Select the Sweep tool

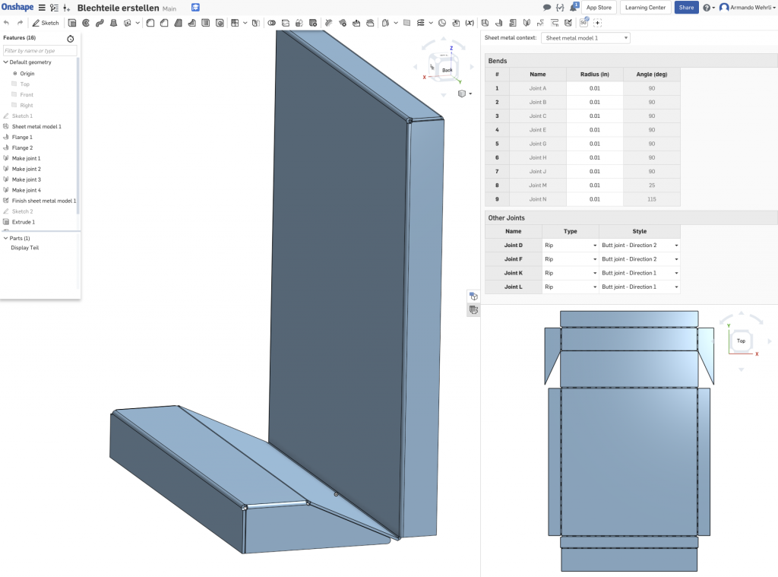pyautogui.click(x=100, y=23)
